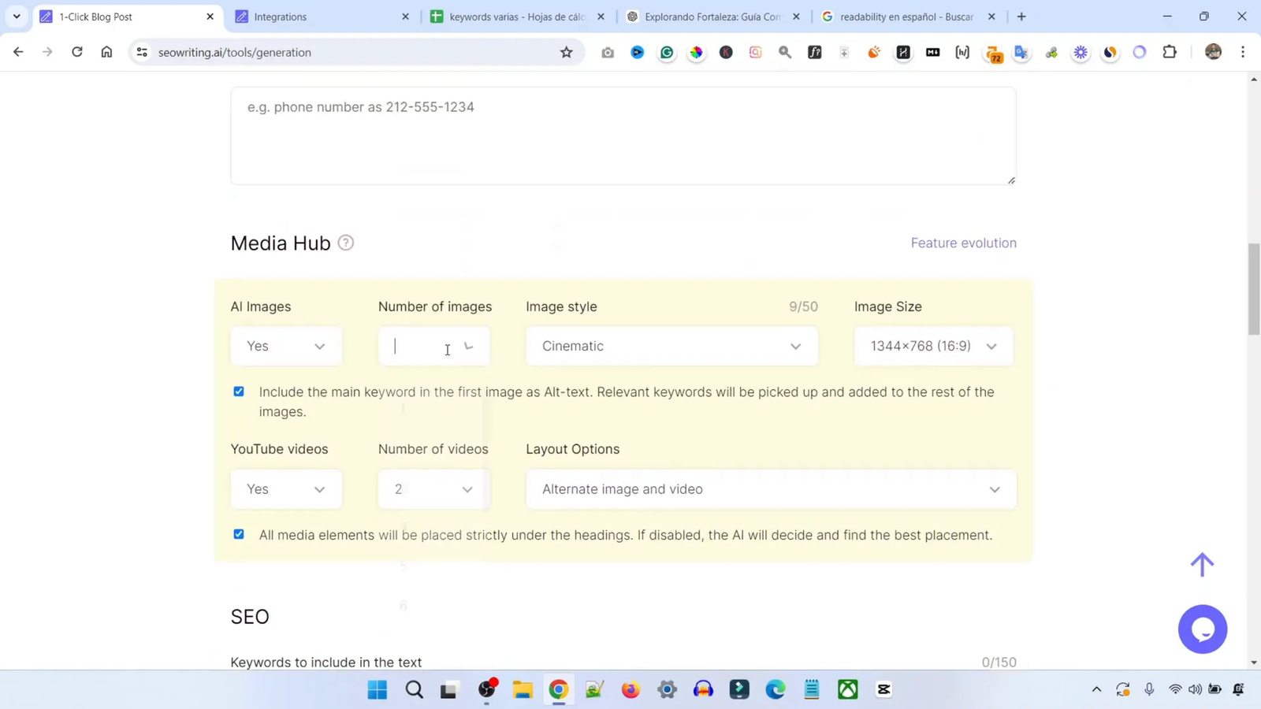1261x709 pixels.
Task: Disable placing media strictly under headings
Action: (x=239, y=535)
